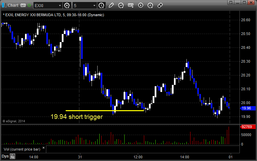This screenshot has width=257, height=161.
Task: Click the play replay button
Action: [140, 5]
